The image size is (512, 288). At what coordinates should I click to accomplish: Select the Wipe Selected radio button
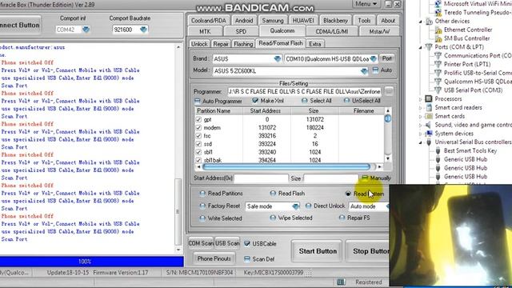click(x=273, y=218)
